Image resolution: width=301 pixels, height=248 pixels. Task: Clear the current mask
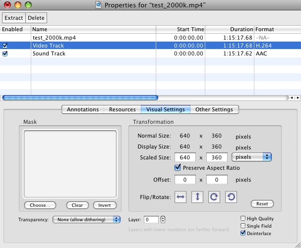tap(77, 205)
